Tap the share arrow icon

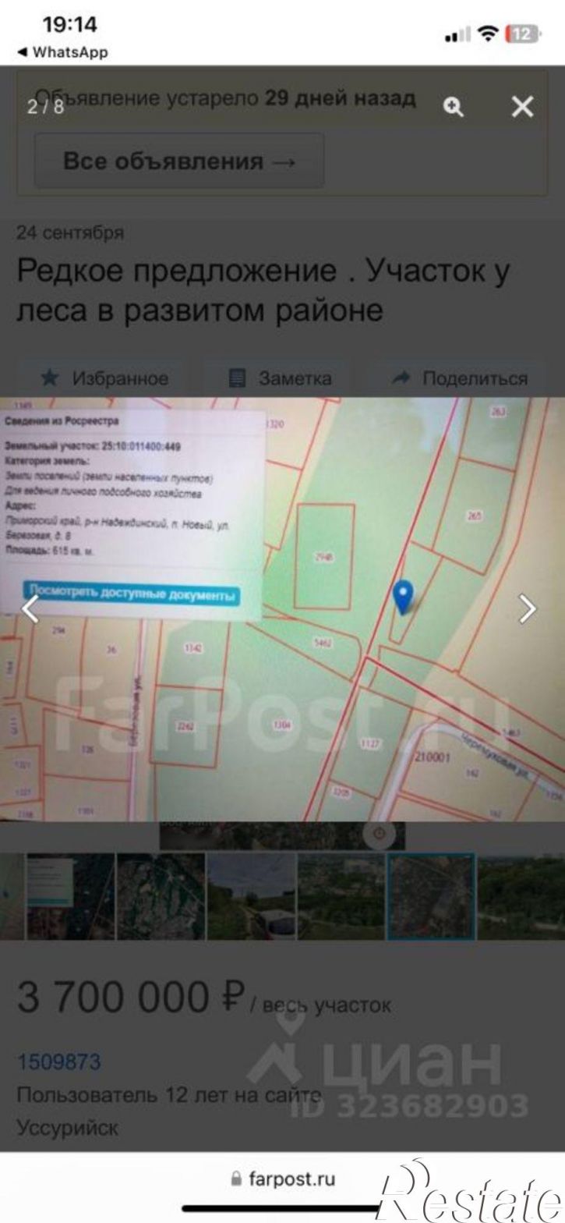click(x=401, y=378)
